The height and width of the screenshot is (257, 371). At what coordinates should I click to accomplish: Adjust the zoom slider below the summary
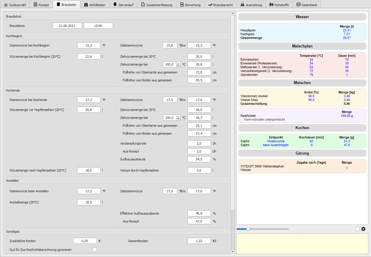(x=248, y=229)
